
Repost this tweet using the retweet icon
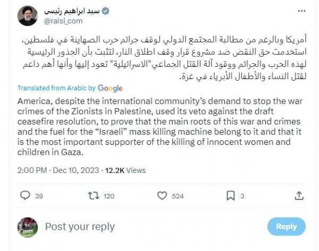click(94, 196)
